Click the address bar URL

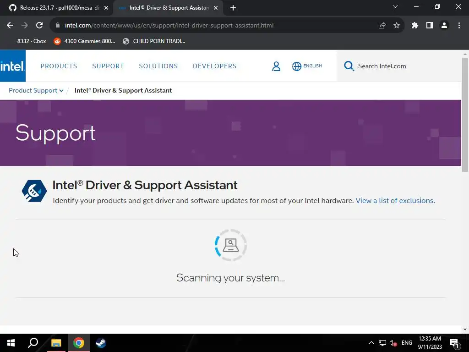pos(169,26)
